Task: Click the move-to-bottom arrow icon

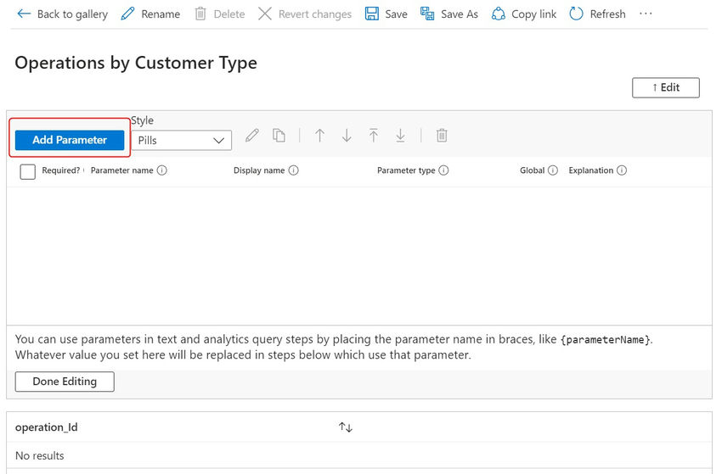Action: (401, 135)
